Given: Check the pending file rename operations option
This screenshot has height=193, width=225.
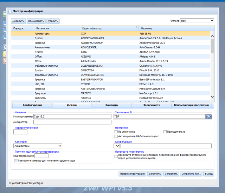Looking at the screenshot, I should (116, 157).
